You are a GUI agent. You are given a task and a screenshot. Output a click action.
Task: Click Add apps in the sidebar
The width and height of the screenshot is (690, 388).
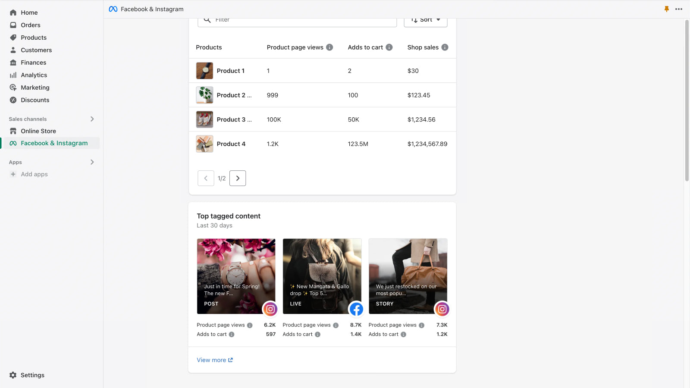[34, 174]
